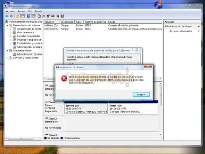Click the Datos (D:) drive icon in list
The height and width of the screenshot is (154, 205).
45,25
